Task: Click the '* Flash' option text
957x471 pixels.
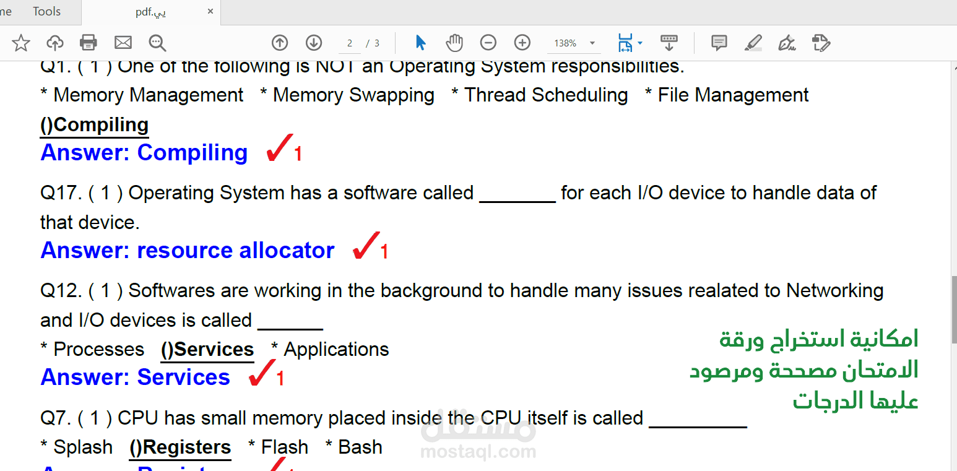Action: (x=278, y=447)
